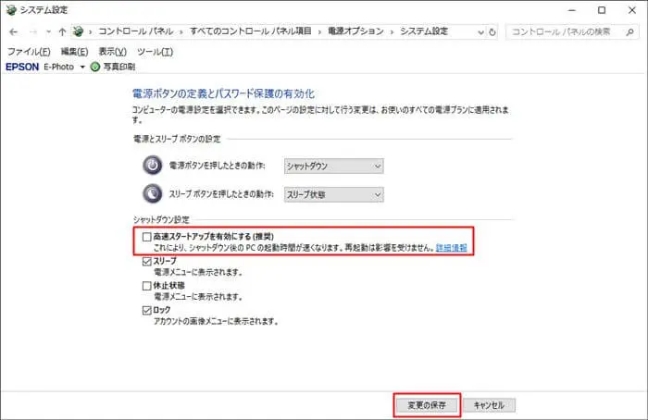Toggle the ロック checkbox
648x420 pixels.
tap(146, 311)
